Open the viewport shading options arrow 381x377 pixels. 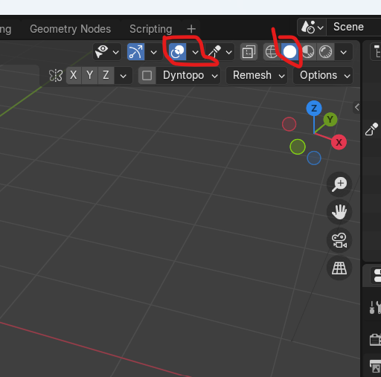(344, 52)
